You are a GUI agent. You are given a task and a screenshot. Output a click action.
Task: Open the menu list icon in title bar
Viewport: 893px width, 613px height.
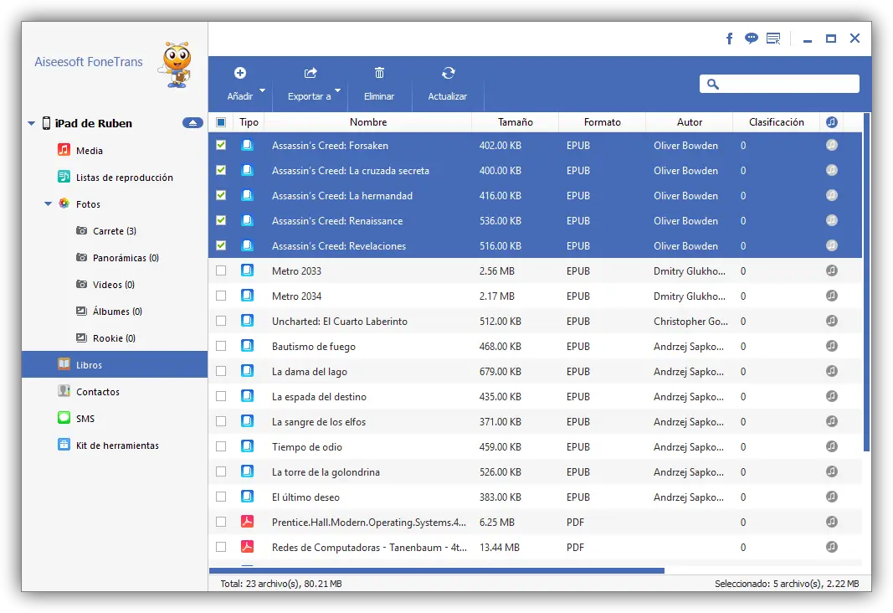tap(773, 39)
